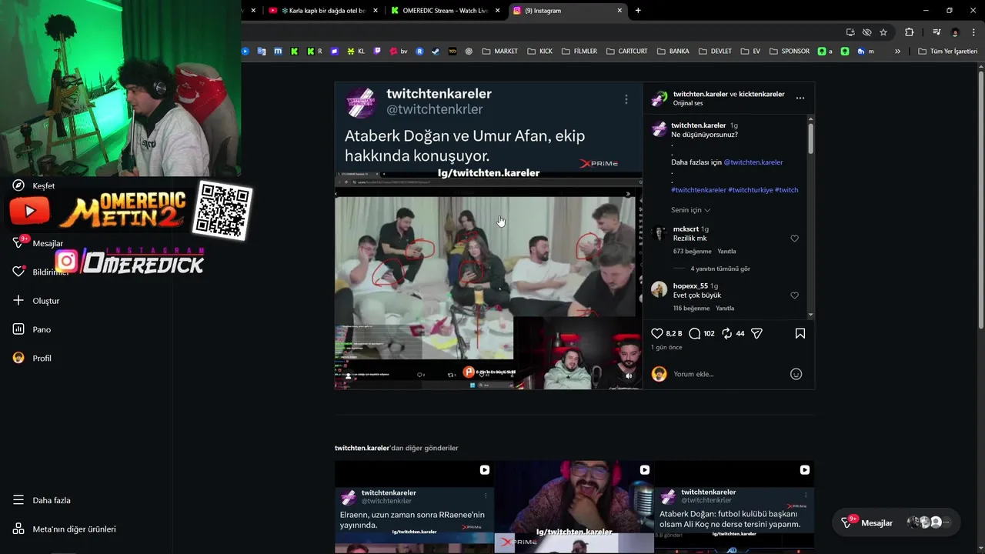This screenshot has width=985, height=554.
Task: Open the KL bookmark
Action: tap(356, 52)
